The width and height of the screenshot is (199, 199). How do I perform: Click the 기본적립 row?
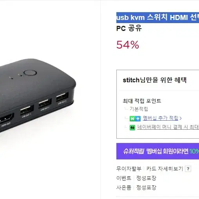point(139,109)
